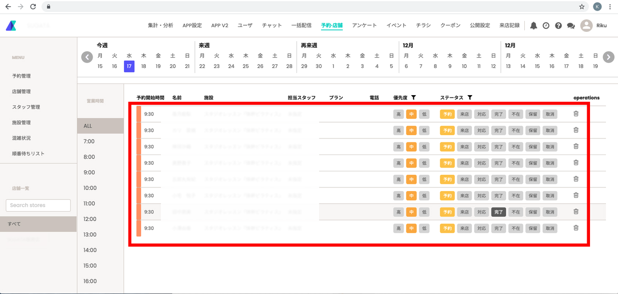Viewport: 618px width, 294px height.
Task: Delete the first 9:30 reservation with trash icon
Action: pos(576,113)
